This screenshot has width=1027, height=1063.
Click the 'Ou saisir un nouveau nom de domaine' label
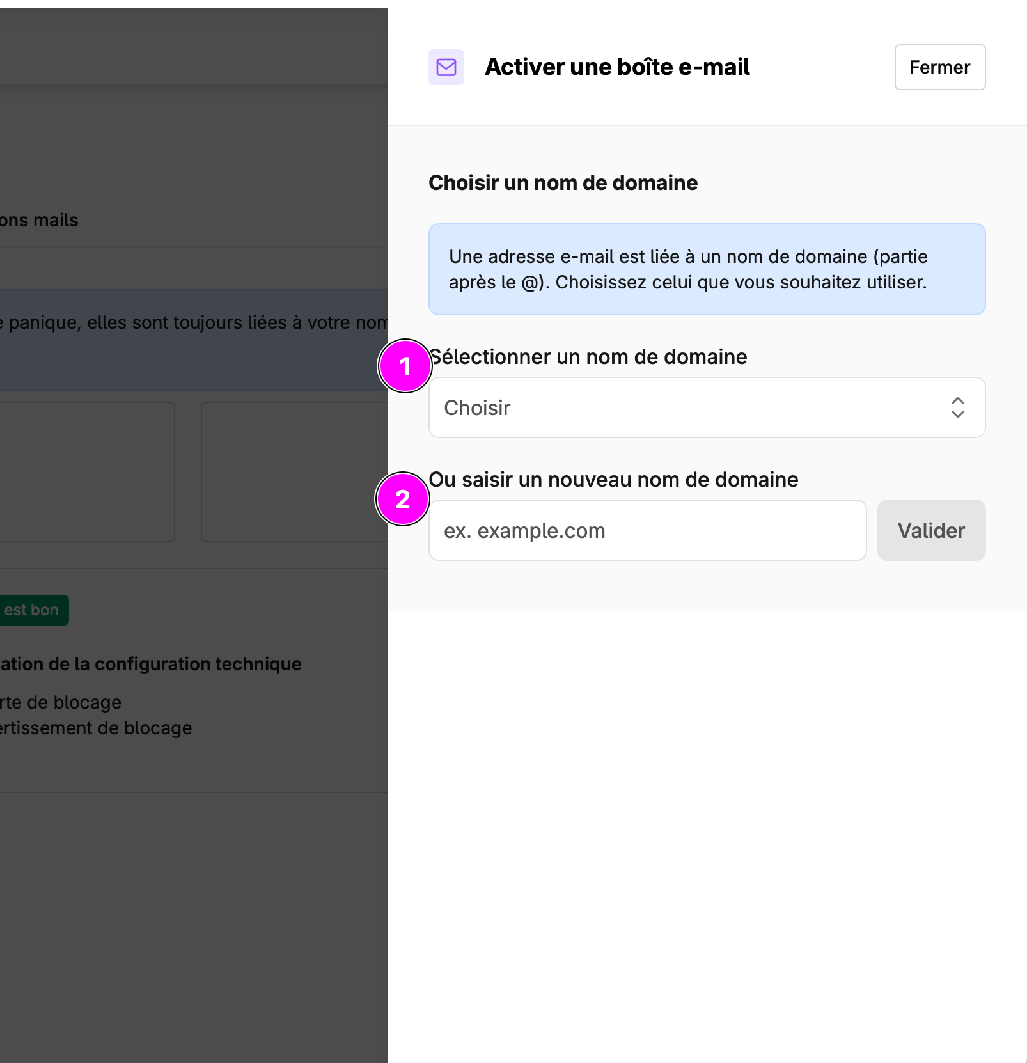pos(613,480)
